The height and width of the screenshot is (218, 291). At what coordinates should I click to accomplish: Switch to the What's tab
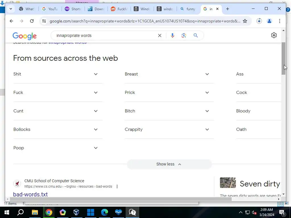[27, 9]
